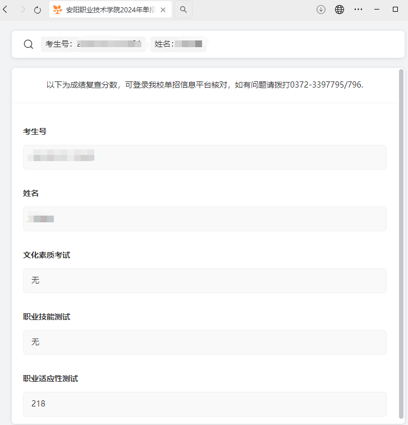Select the 安阳职业技术学院2024年单招 tab

coord(109,10)
